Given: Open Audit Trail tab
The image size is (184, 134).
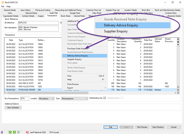Looking at the screenshot, I should coord(53,13).
